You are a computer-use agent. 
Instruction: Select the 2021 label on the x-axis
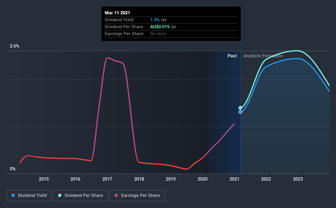point(235,179)
